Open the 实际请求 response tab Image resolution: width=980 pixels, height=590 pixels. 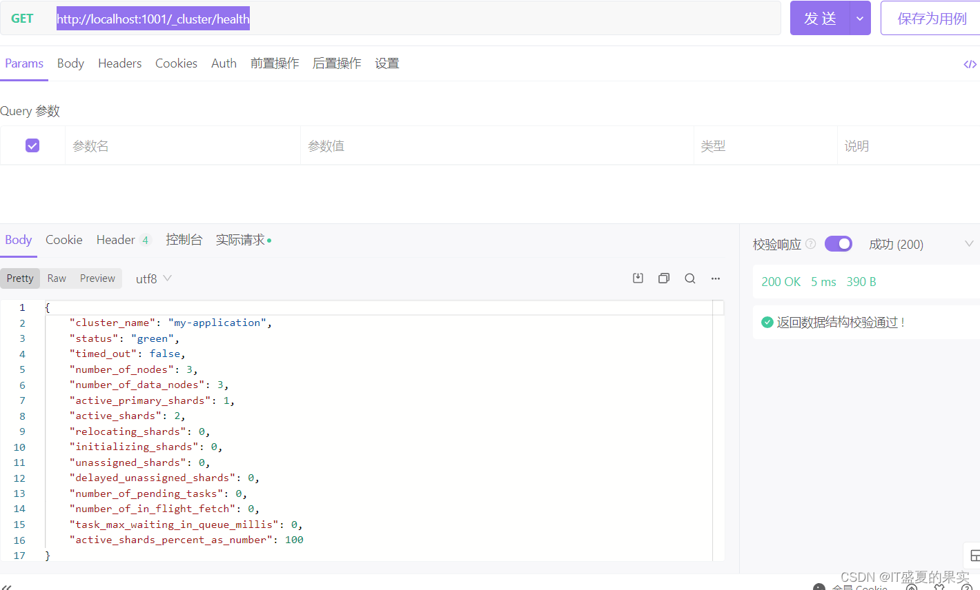coord(240,240)
